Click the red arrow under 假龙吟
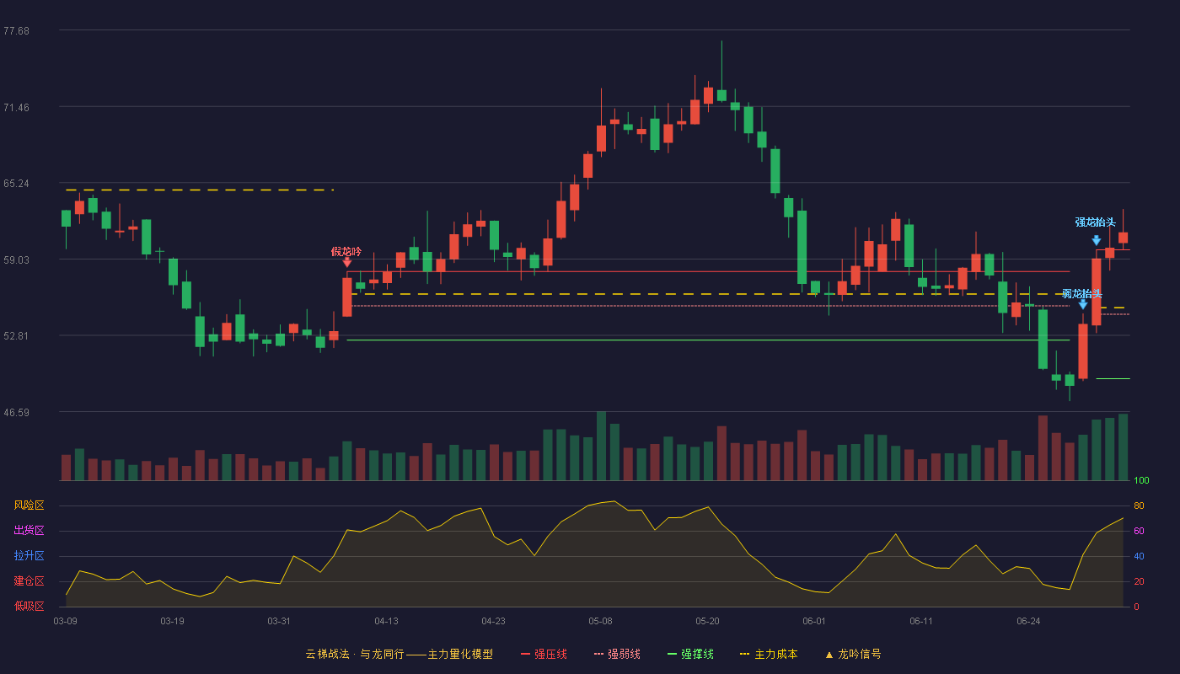This screenshot has width=1180, height=674. [347, 263]
